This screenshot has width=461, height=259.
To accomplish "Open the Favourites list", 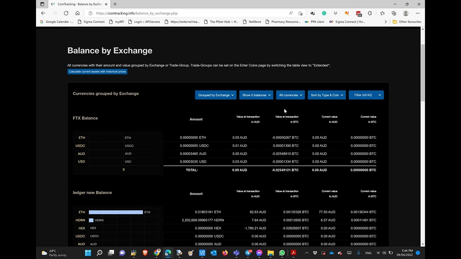I will coord(382,13).
